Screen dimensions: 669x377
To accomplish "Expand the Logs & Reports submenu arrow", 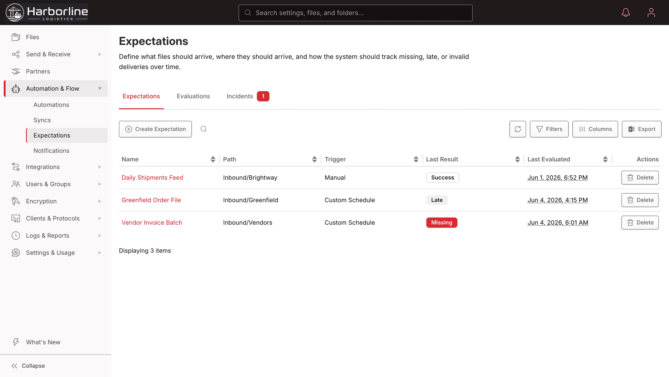I will pyautogui.click(x=100, y=235).
